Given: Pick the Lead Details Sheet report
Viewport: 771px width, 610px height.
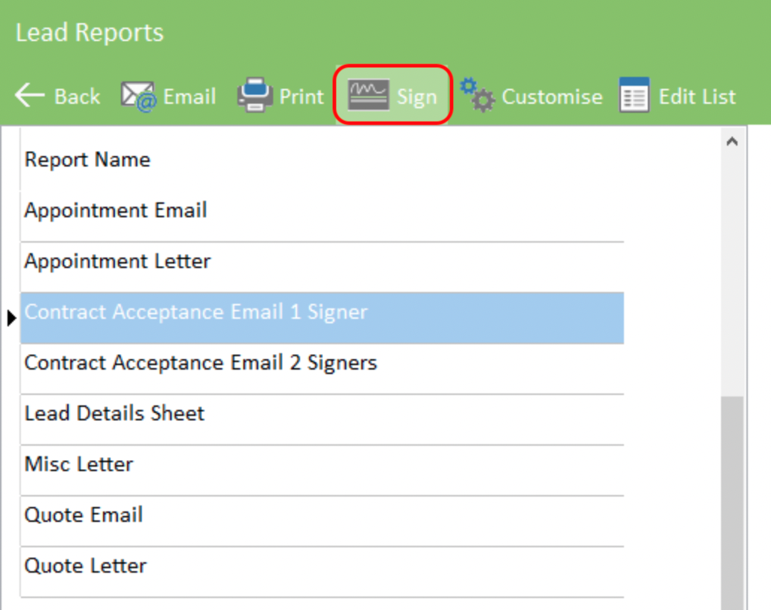Looking at the screenshot, I should (114, 414).
